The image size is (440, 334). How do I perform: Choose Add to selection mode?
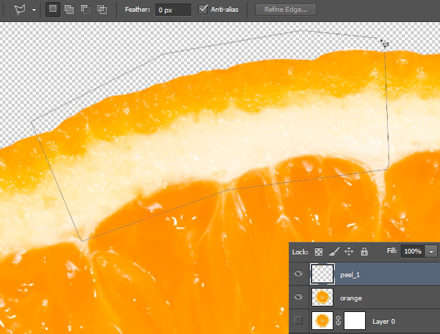click(69, 9)
